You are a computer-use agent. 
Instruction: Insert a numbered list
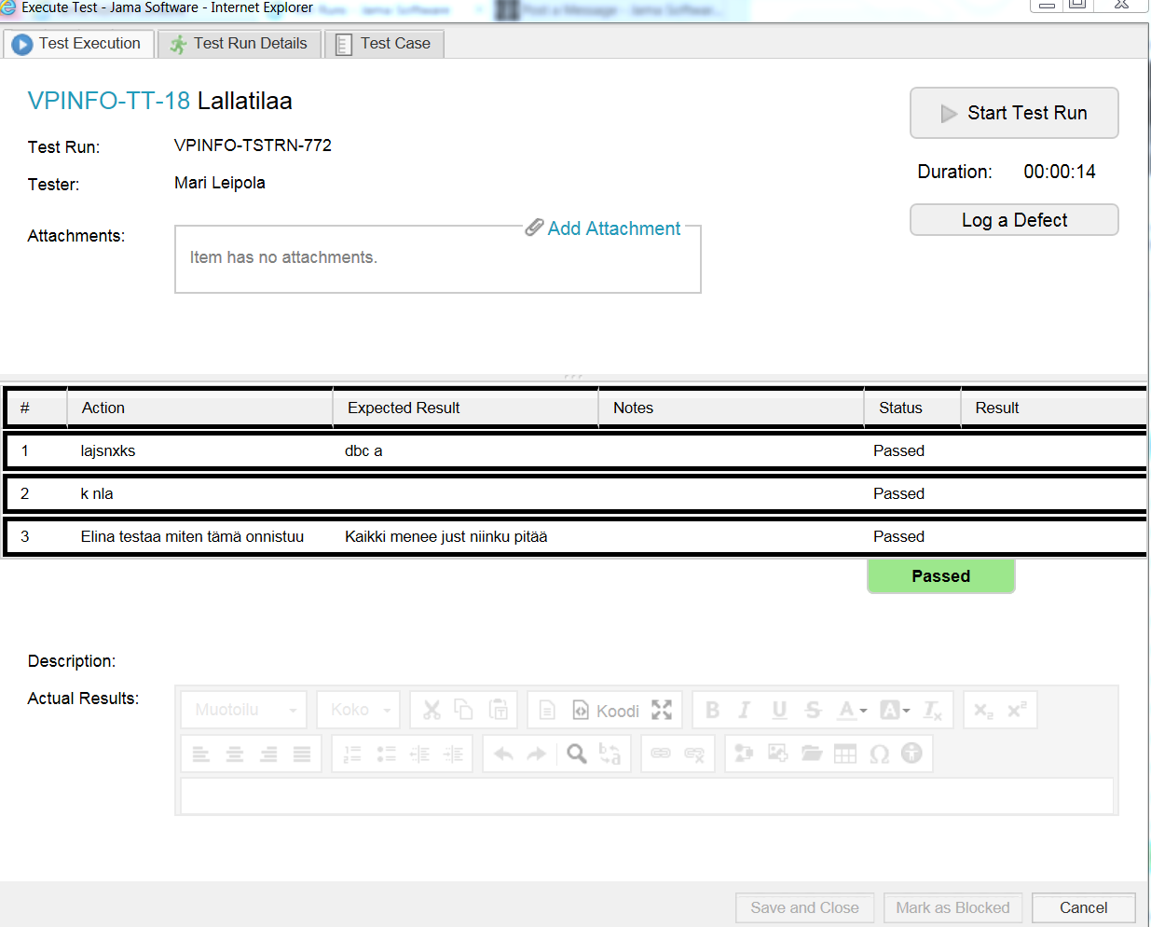pos(352,754)
